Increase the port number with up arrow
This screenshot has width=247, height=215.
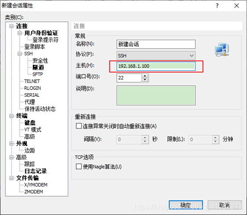pos(145,76)
